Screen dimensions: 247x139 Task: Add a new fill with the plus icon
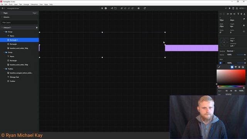click(x=245, y=59)
